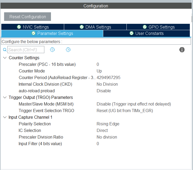Select the Trigger Event Selection TRGO value
Screen dimensions: 193x170
click(125, 111)
